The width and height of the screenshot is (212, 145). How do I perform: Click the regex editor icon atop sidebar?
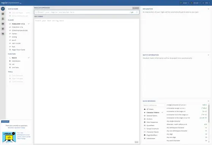tap(3, 9)
